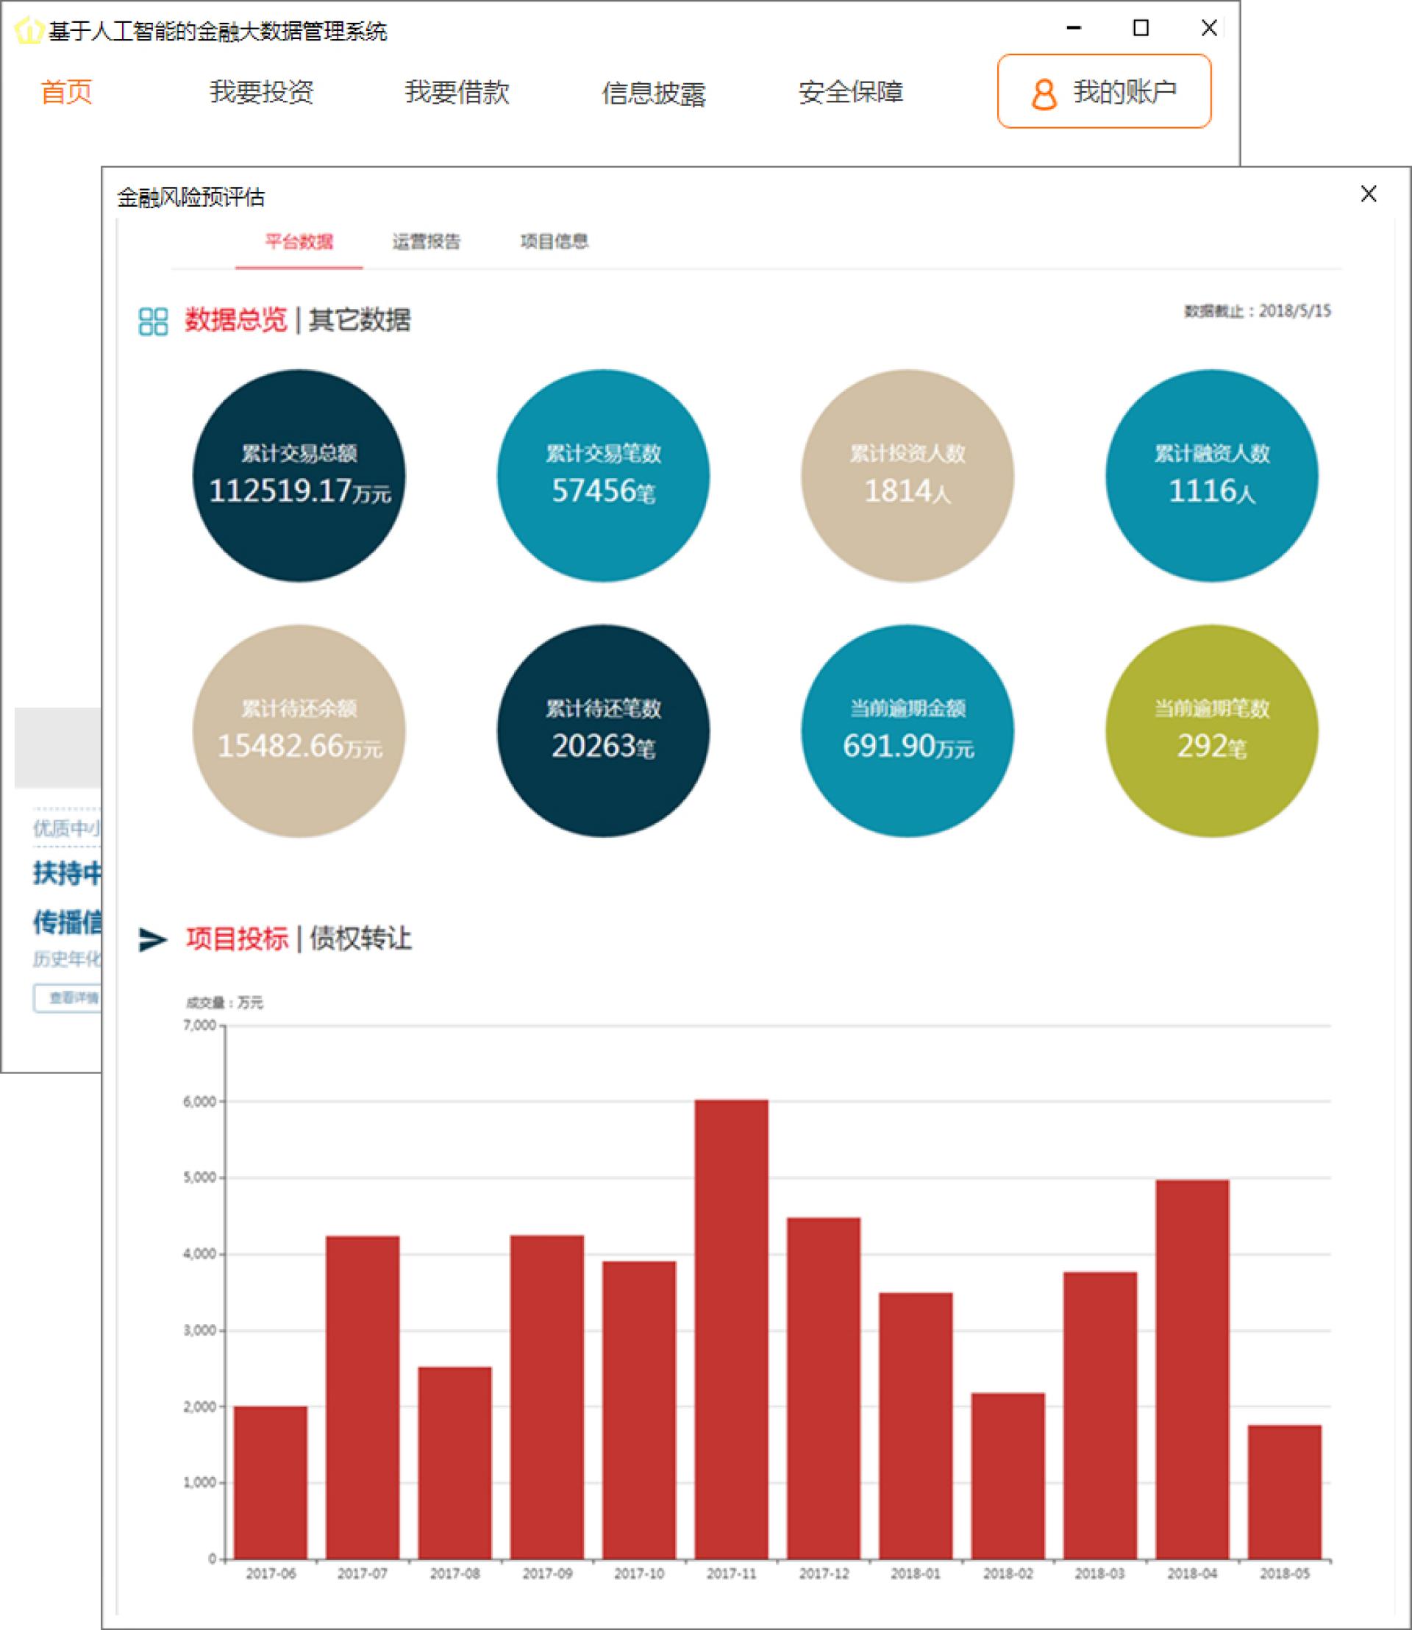Select the 平台数据 tab

pos(299,241)
